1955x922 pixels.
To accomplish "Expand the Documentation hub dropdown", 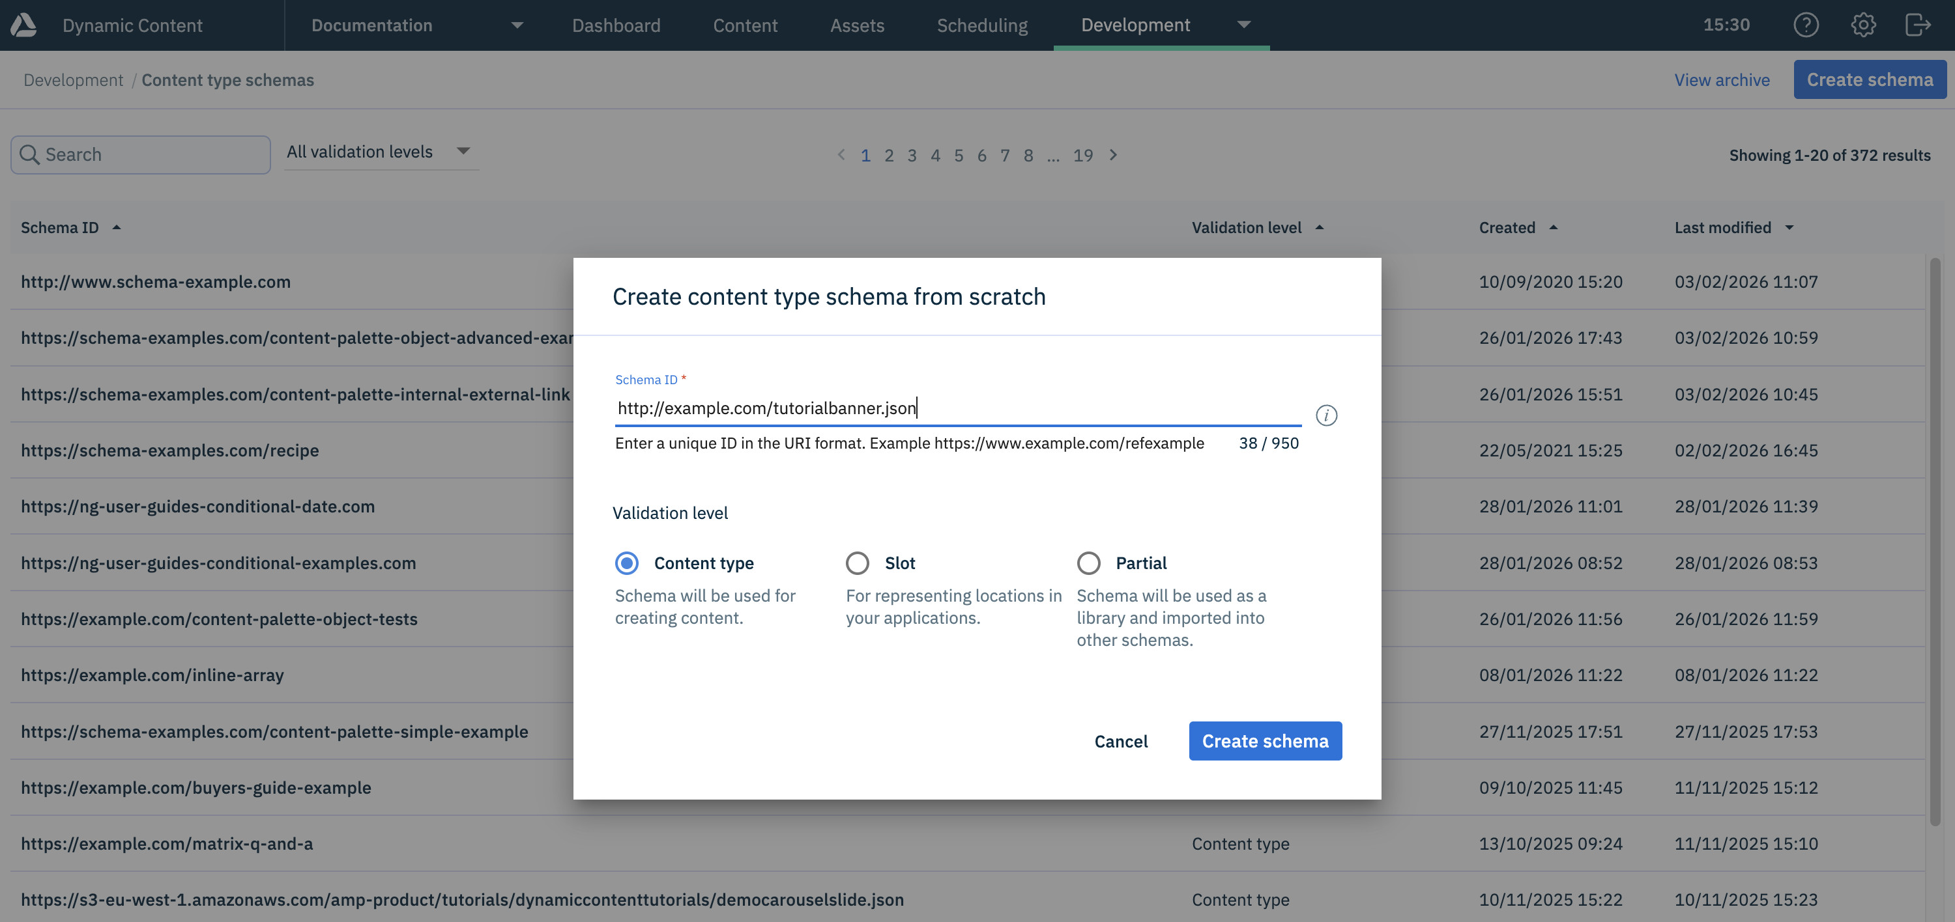I will coord(517,25).
